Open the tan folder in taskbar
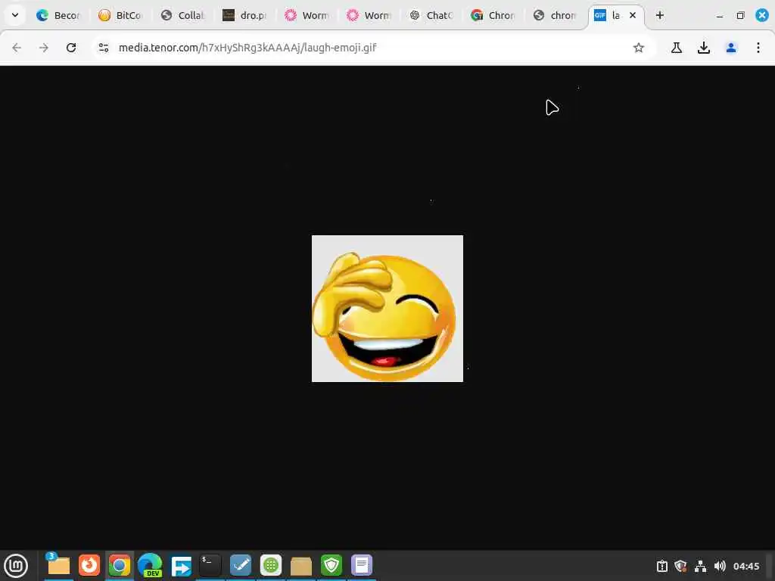775x581 pixels. coord(301,566)
